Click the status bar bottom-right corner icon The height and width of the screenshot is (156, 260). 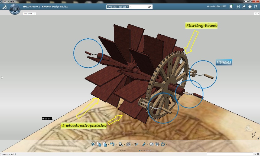(258, 154)
